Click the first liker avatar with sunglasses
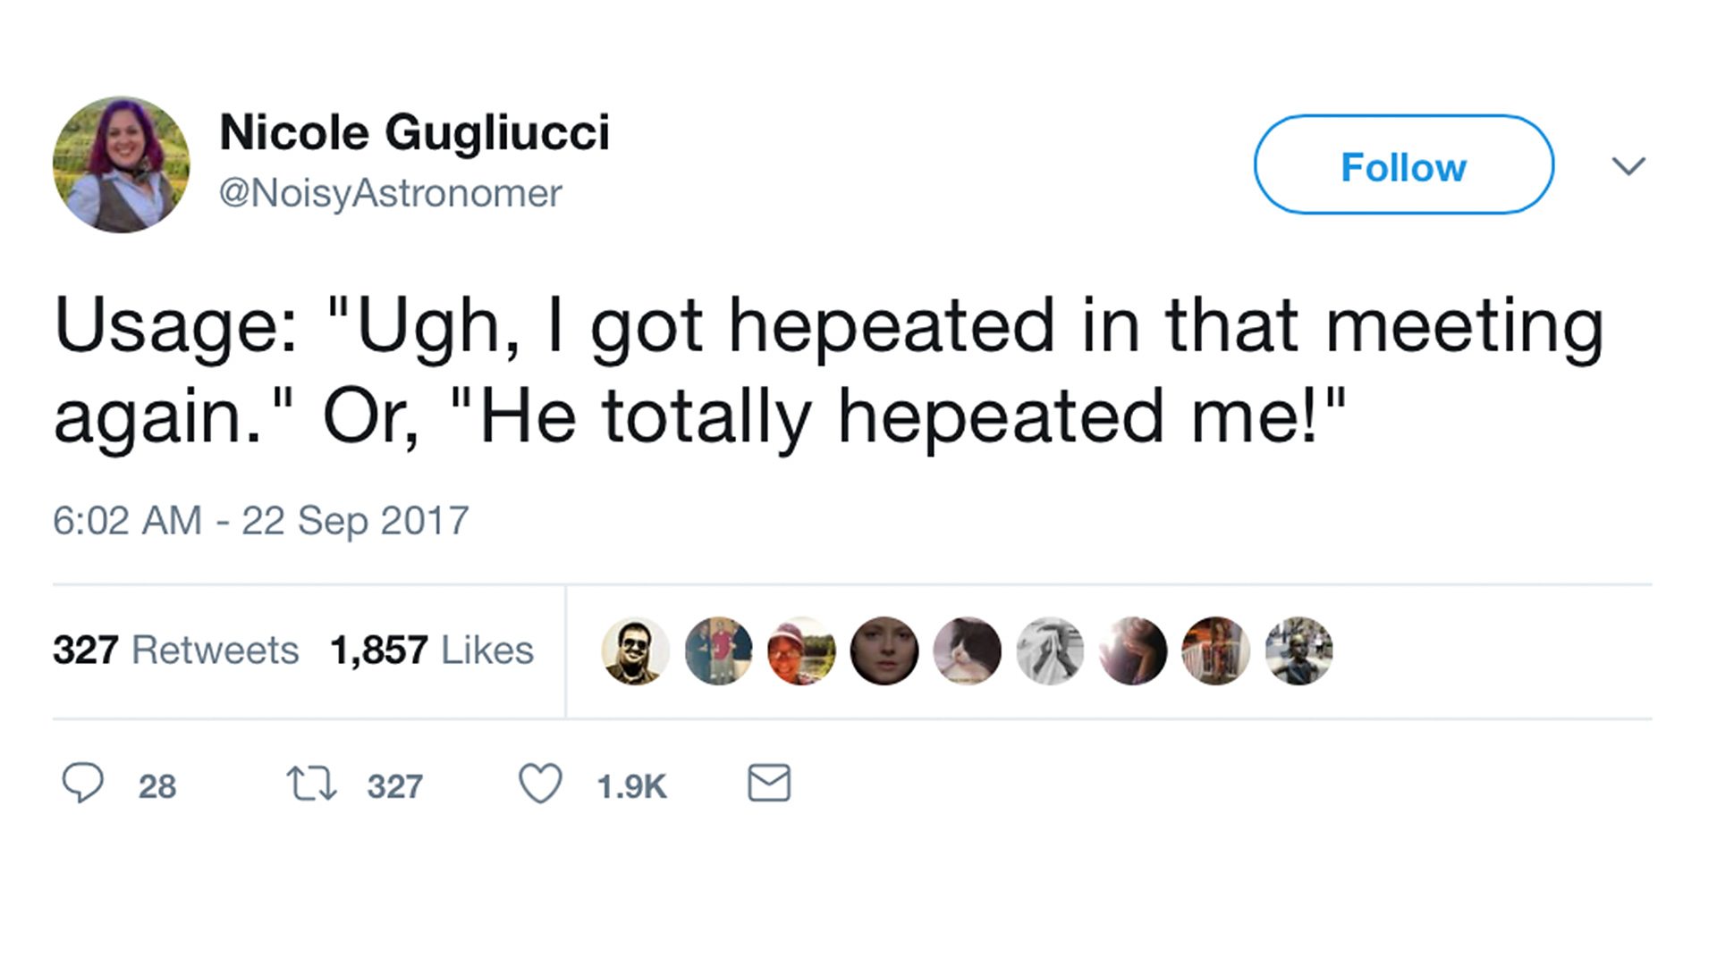Screen dimensions: 1717x965 tap(634, 650)
